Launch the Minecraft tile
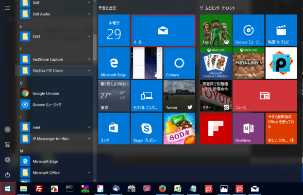Viewport: 303px width, 195px height. (x=249, y=63)
